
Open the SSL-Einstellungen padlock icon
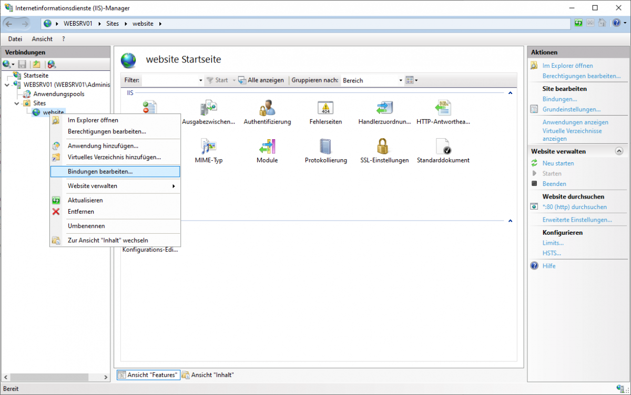click(384, 147)
